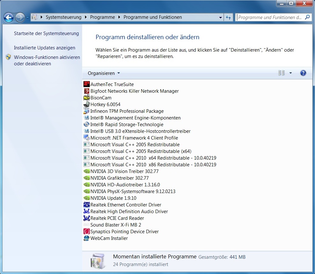
Task: Open help with the blue question mark icon
Action: tap(303, 73)
